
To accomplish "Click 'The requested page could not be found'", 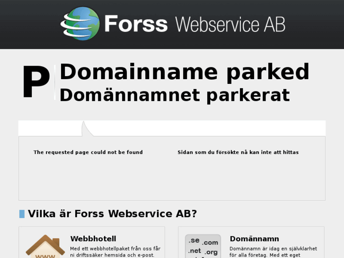I will (88, 152).
